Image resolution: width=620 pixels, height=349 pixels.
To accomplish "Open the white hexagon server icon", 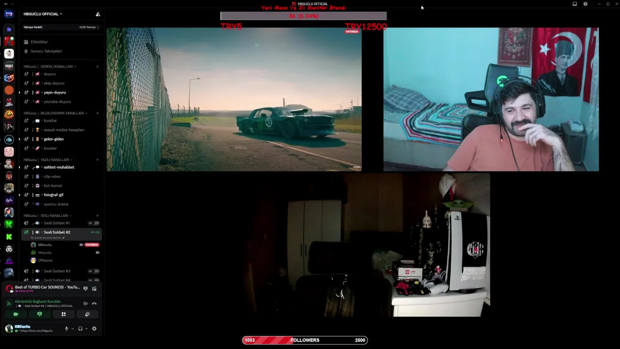I will (9, 249).
